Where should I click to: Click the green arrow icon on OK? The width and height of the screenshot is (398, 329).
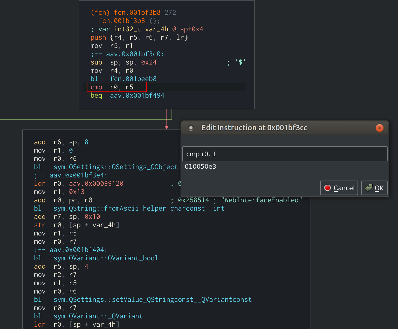click(368, 188)
